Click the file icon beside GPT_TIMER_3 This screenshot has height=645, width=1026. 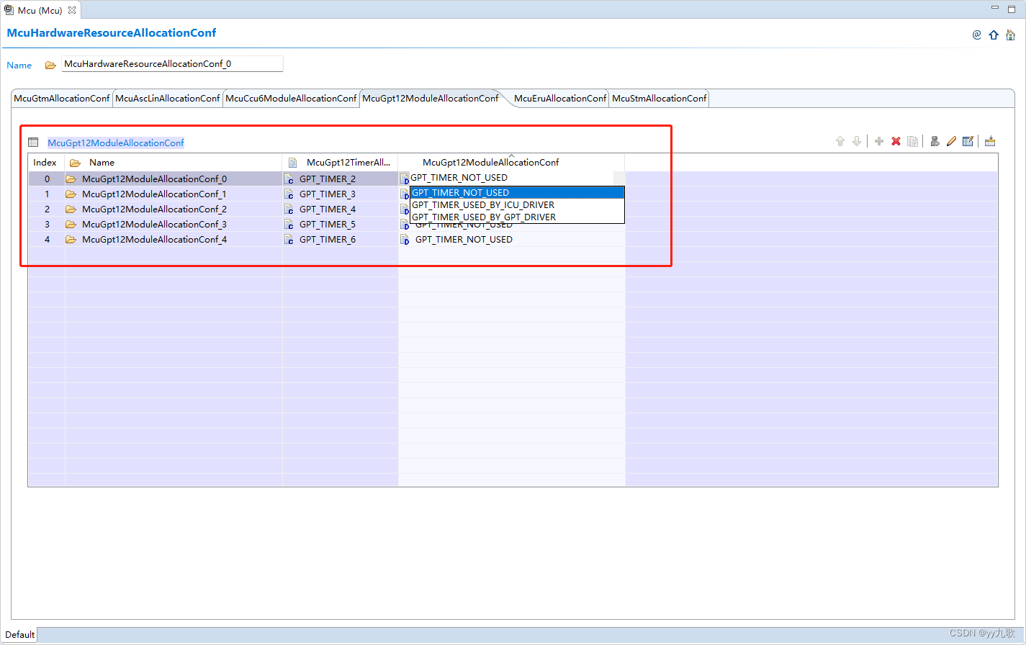(x=289, y=194)
